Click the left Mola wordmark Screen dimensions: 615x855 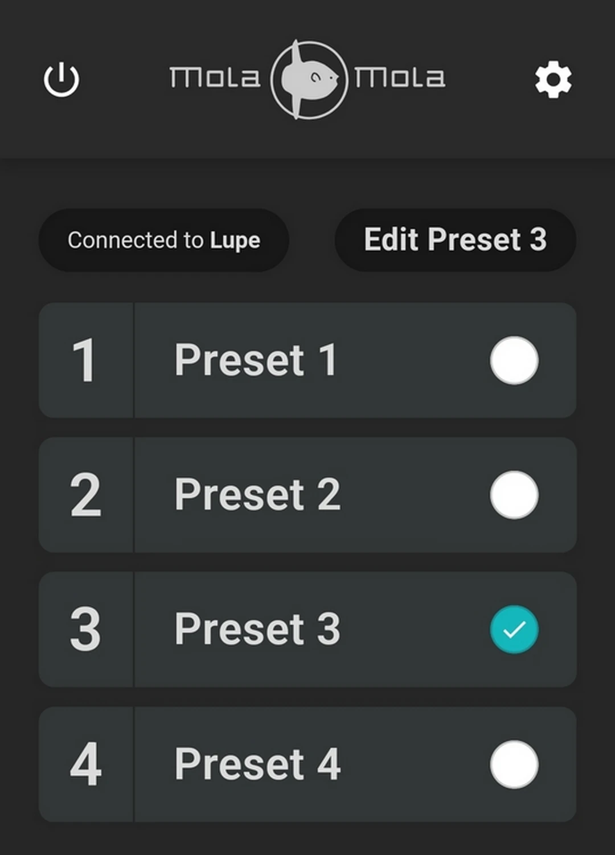point(215,78)
